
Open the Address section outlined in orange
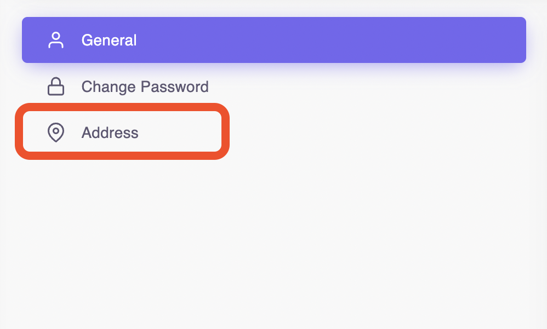[x=122, y=132]
